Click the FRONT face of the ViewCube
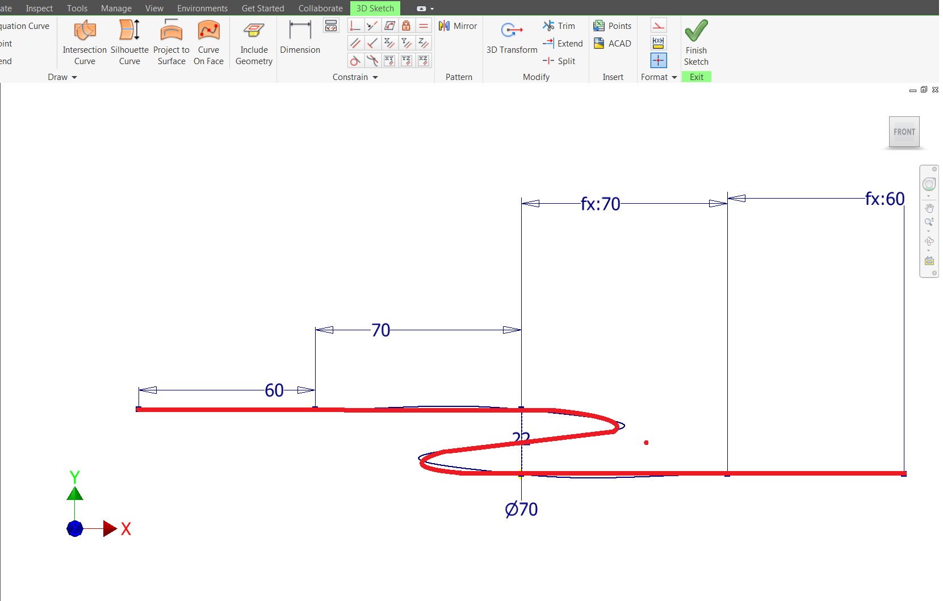Screen dimensions: 943x601 coord(904,131)
